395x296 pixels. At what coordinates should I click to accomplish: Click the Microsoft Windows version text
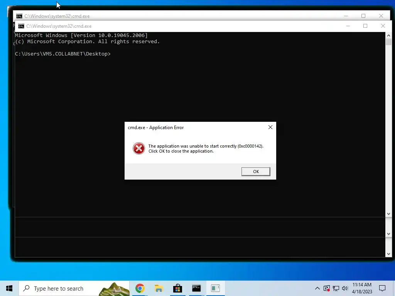pos(81,35)
